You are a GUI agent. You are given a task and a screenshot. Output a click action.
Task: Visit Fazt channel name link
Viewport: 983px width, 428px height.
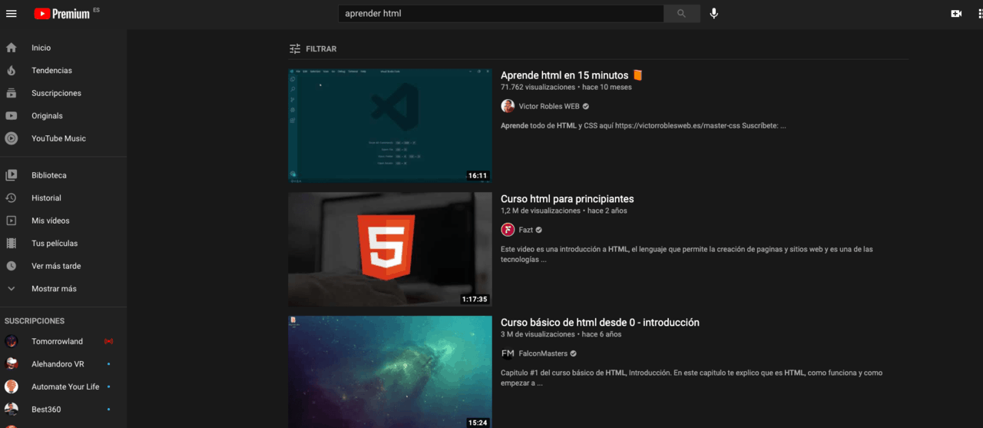pyautogui.click(x=526, y=231)
